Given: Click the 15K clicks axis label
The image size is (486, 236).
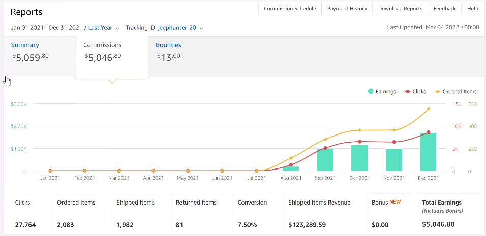Looking at the screenshot, I should 457,104.
